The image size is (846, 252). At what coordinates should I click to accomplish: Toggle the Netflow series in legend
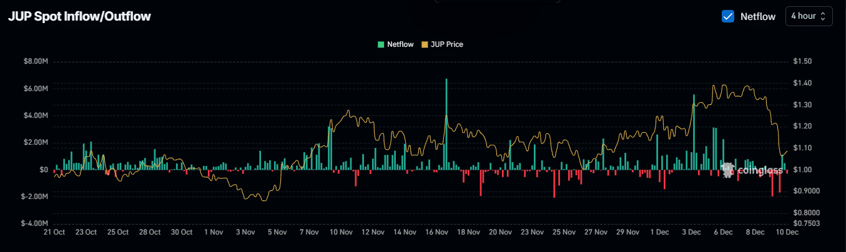396,44
